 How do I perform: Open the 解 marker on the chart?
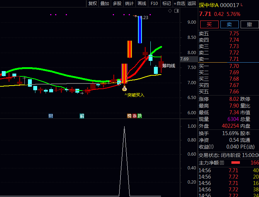pos(82,116)
